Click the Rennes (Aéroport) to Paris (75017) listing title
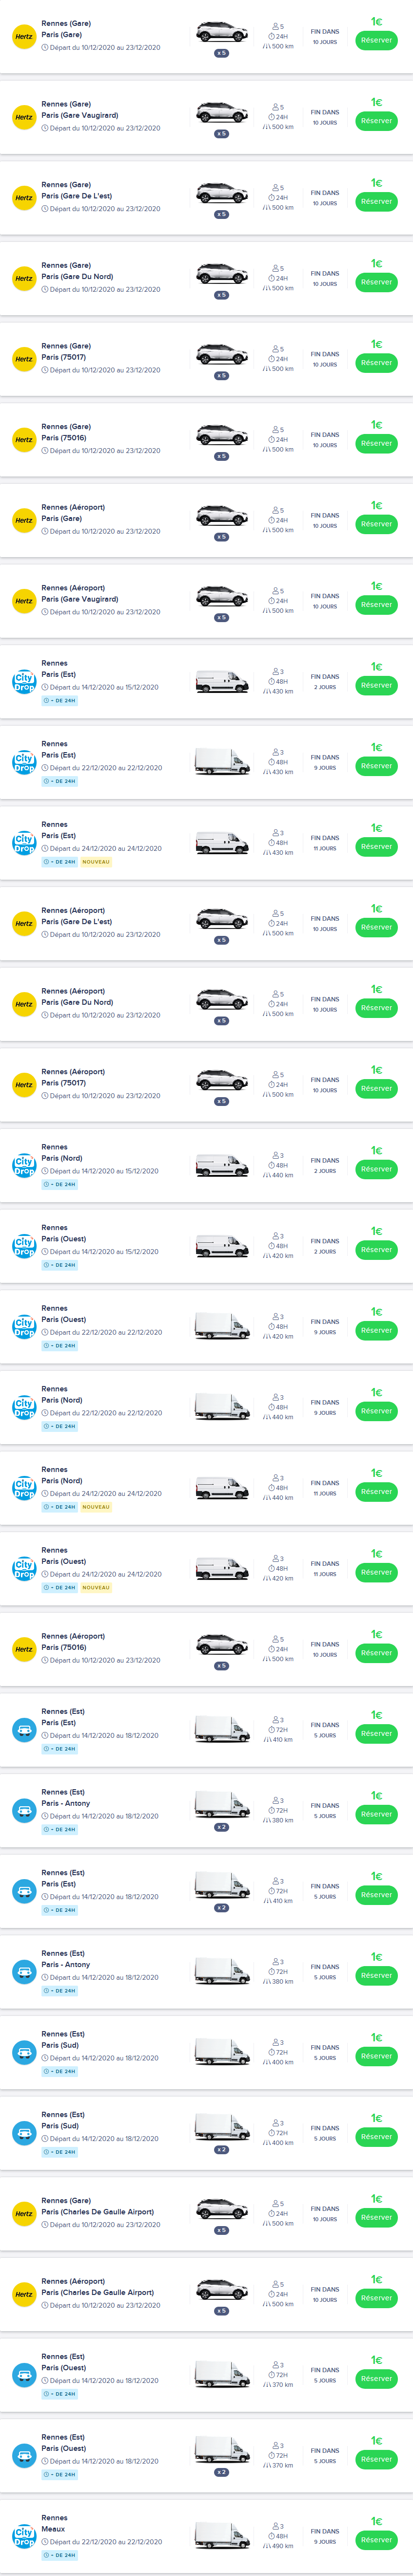This screenshot has width=413, height=2576. point(73,1077)
